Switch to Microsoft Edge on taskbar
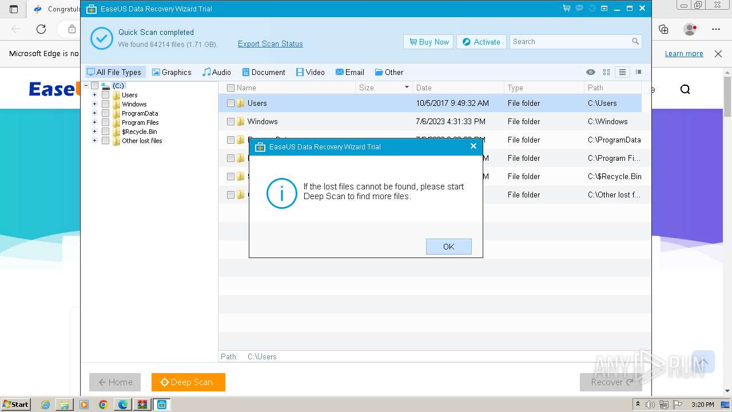The height and width of the screenshot is (412, 732). 123,405
